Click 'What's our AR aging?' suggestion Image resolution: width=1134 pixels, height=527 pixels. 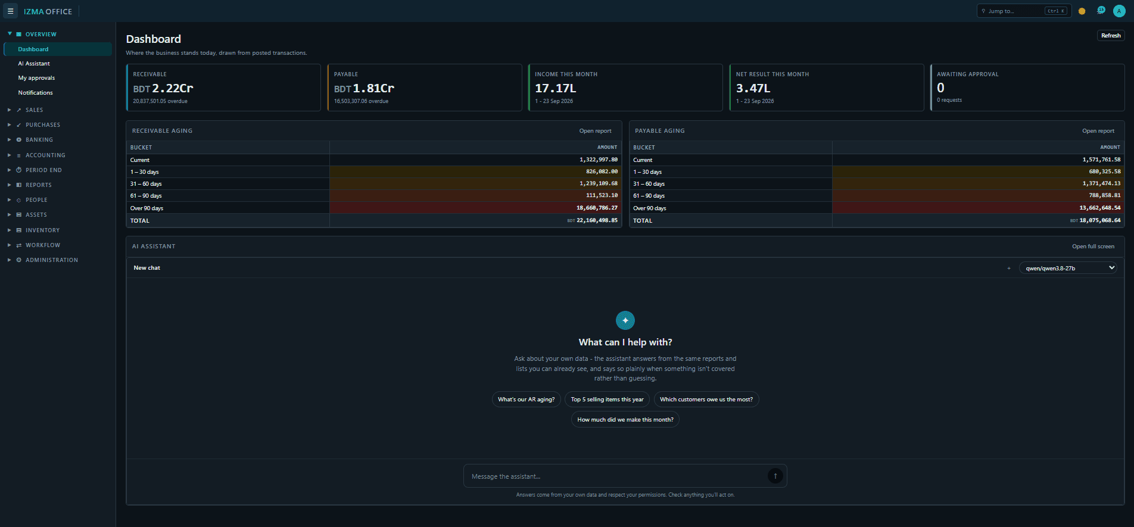pos(526,400)
